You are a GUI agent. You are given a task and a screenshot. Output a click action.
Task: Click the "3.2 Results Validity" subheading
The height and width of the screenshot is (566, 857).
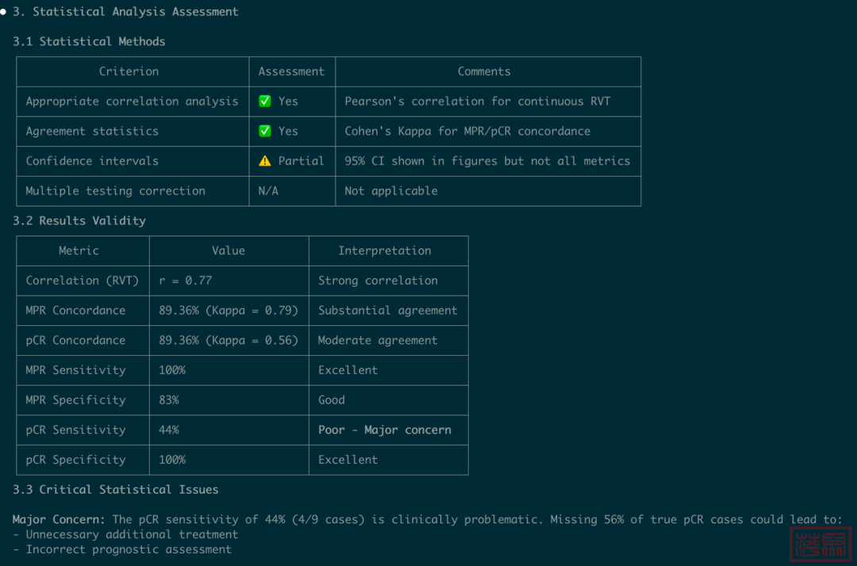click(79, 220)
